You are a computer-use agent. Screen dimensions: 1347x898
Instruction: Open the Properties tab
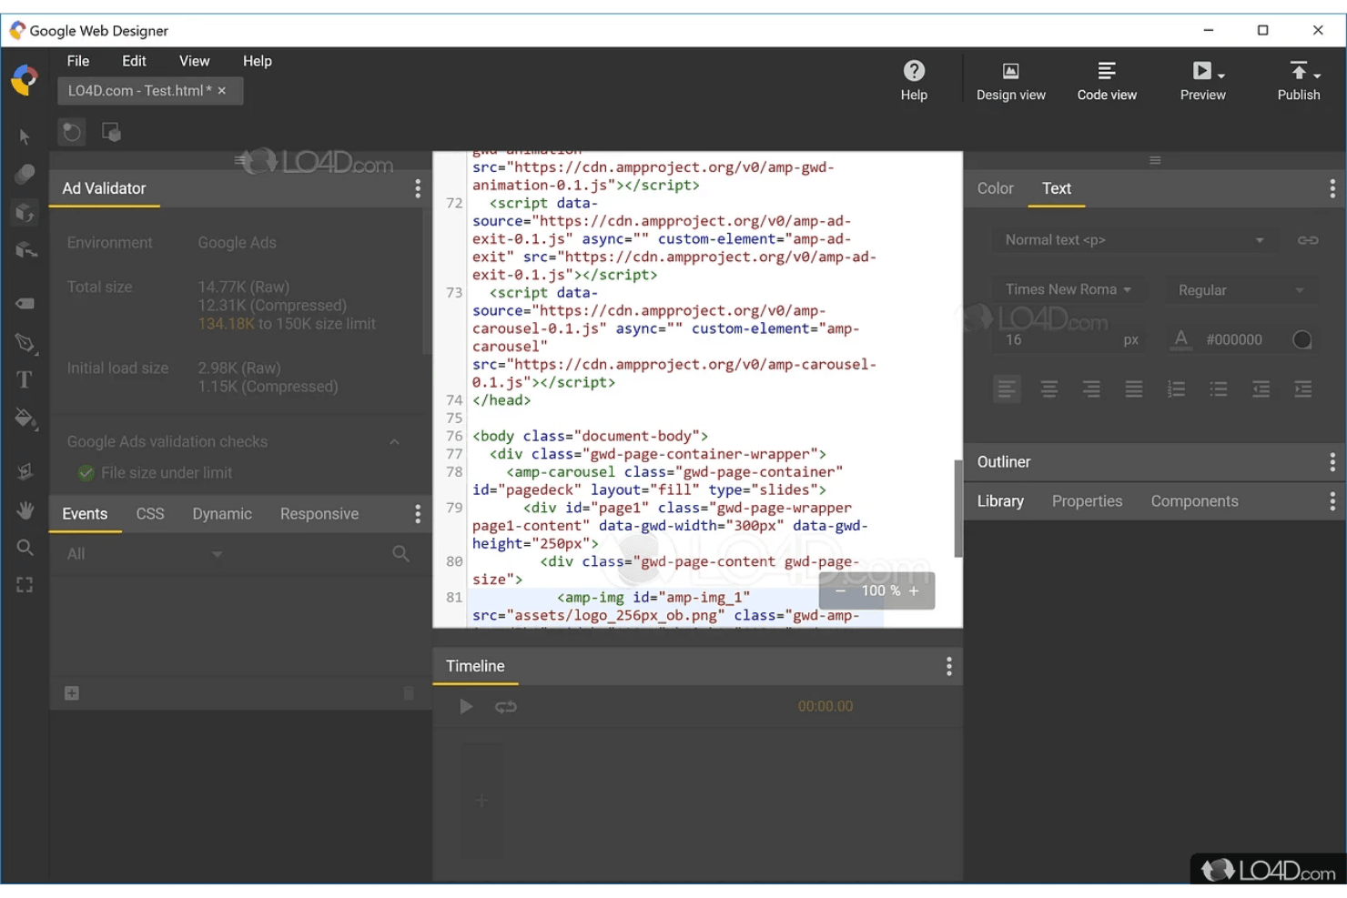[x=1087, y=501]
